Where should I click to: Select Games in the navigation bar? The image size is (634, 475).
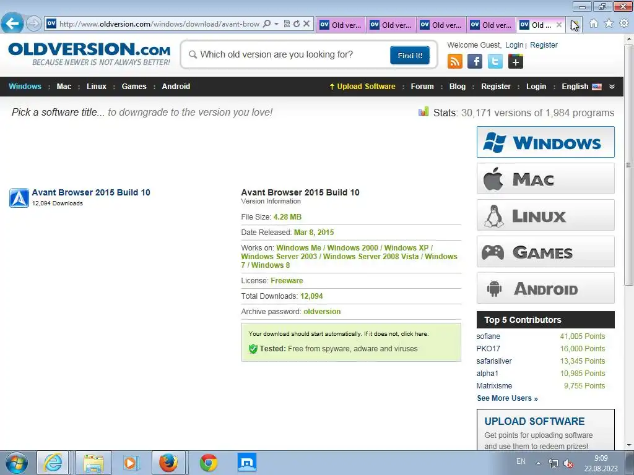134,87
